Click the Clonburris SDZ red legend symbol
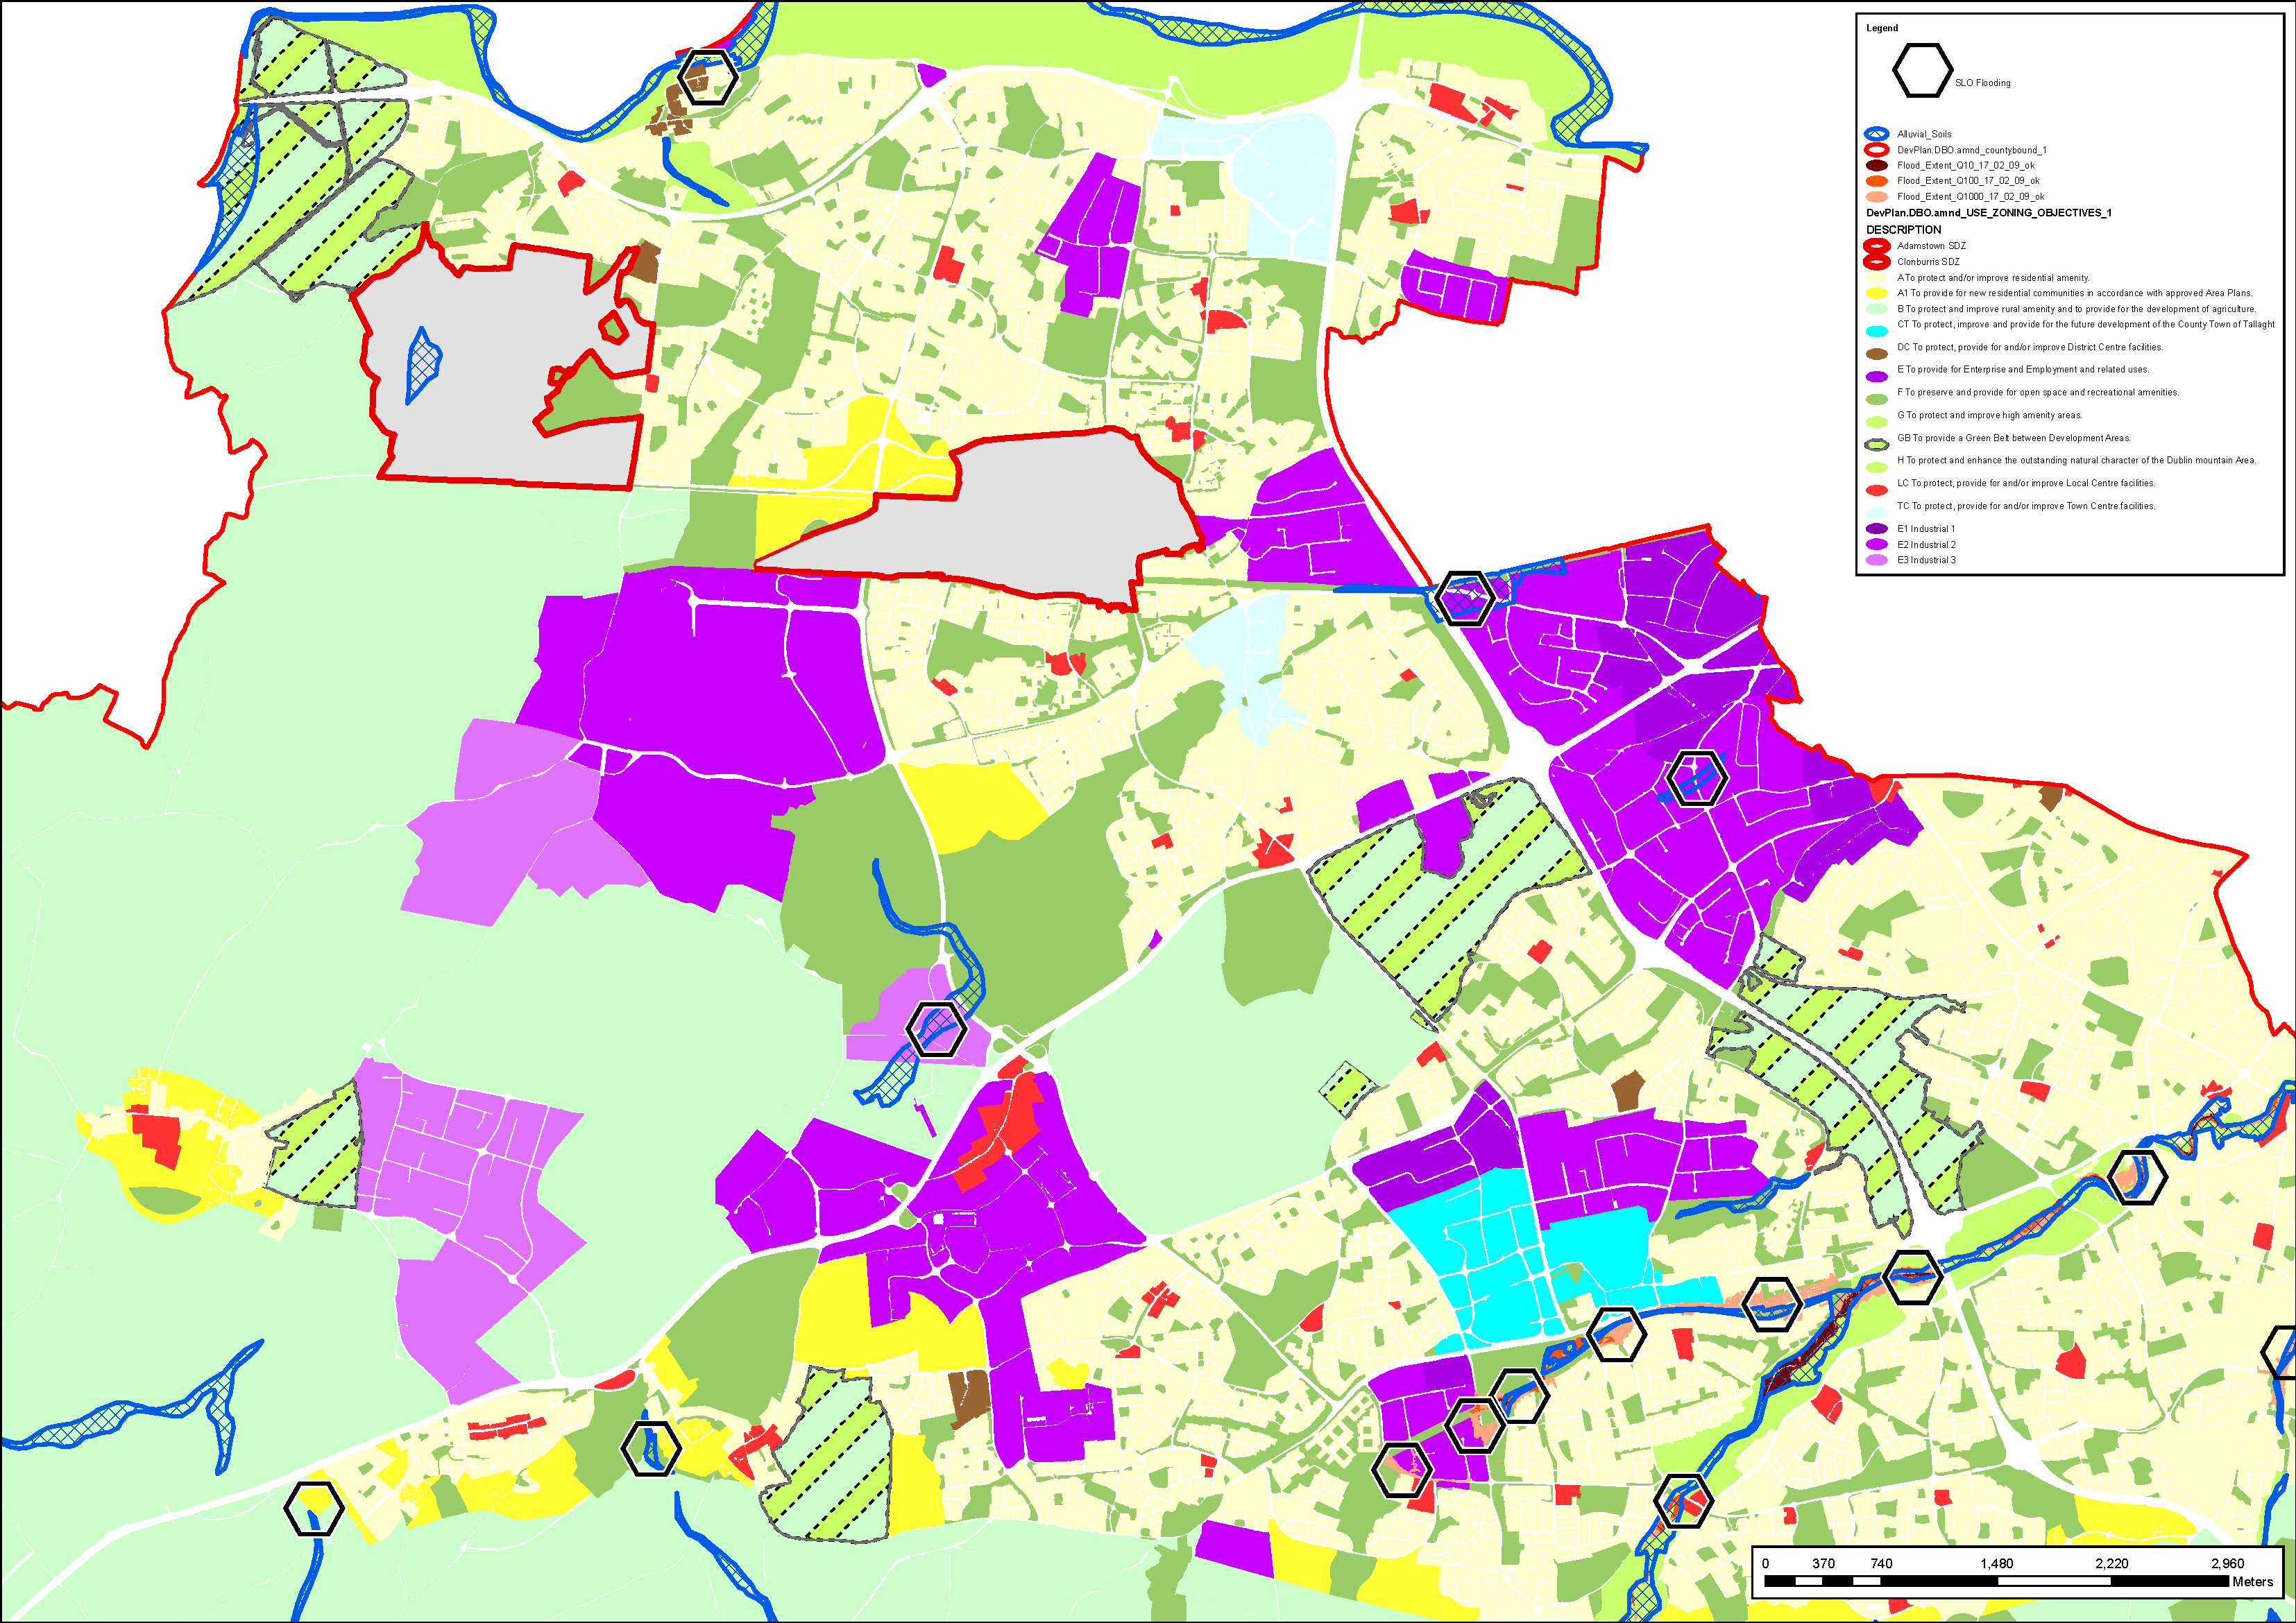This screenshot has height=1623, width=2296. pos(1876,262)
